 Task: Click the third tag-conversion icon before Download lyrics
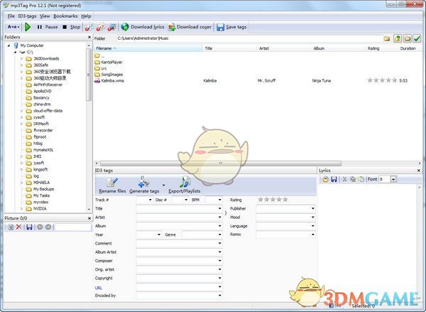[111, 27]
